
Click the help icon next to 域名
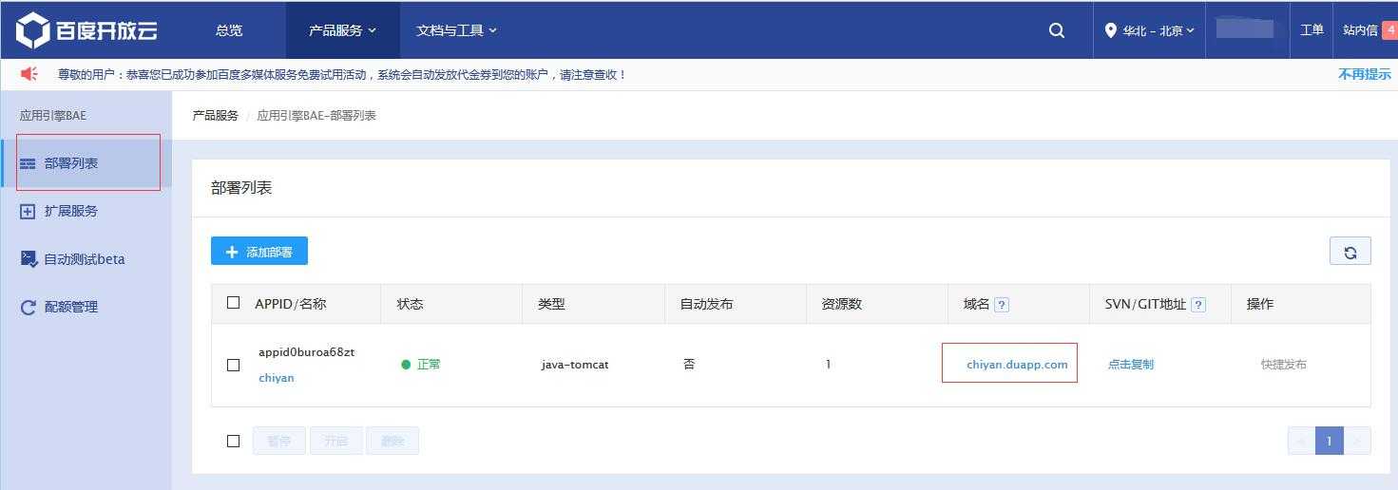click(1002, 305)
